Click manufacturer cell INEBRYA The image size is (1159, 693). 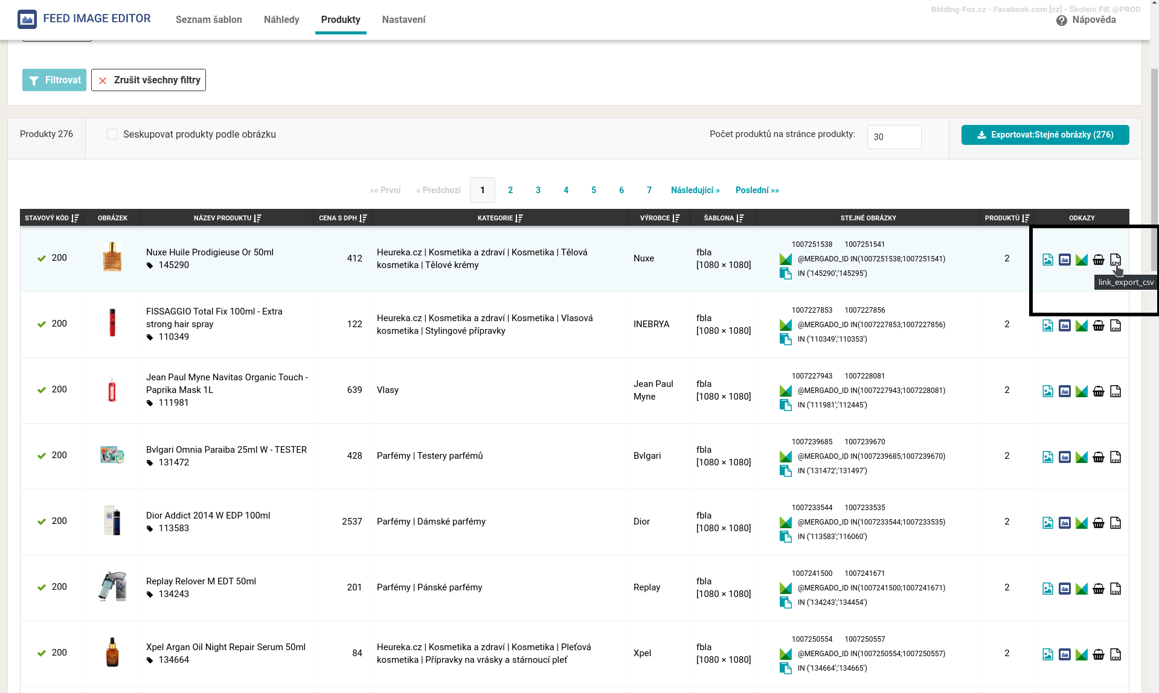click(651, 324)
